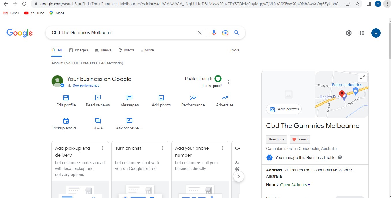Open Google apps grid icon
The width and height of the screenshot is (391, 198).
pyautogui.click(x=362, y=33)
